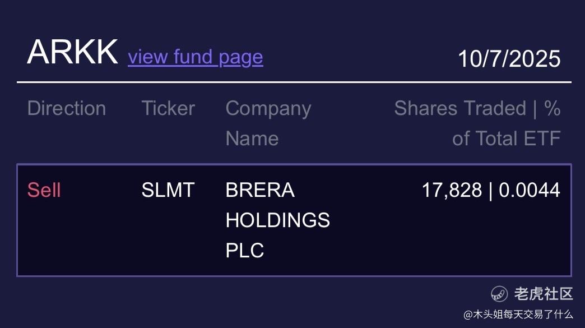Click the word BRERA in company name

click(x=259, y=190)
